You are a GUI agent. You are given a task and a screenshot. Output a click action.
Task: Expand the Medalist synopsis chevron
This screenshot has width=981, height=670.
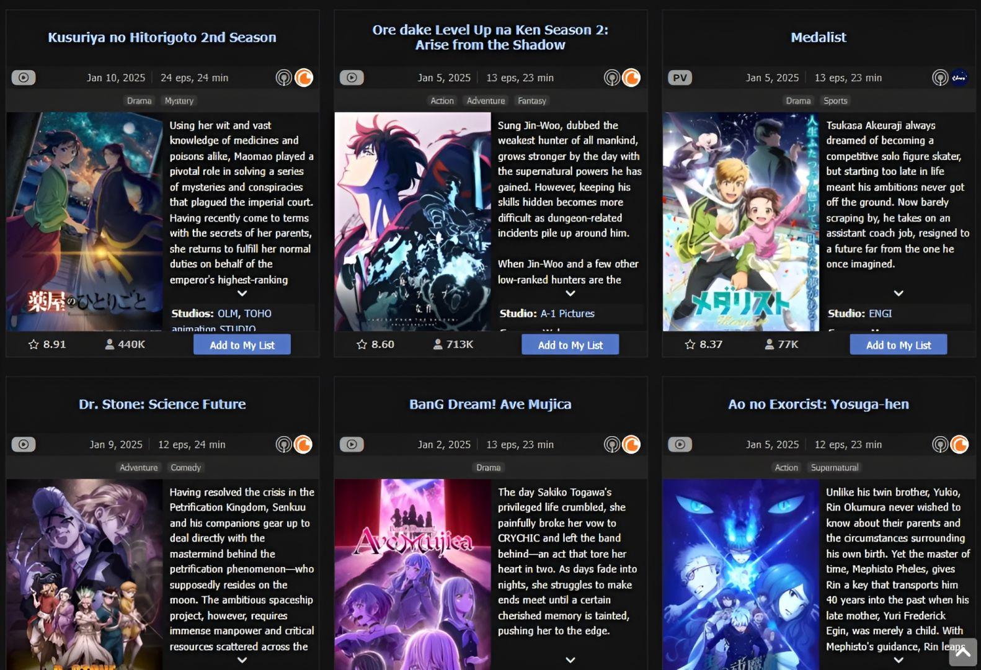[899, 293]
